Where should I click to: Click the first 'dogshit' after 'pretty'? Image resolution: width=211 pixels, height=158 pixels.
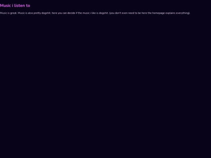click(46, 13)
